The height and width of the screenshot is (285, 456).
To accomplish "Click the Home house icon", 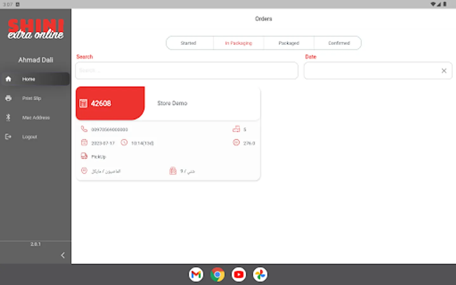I will coord(9,79).
